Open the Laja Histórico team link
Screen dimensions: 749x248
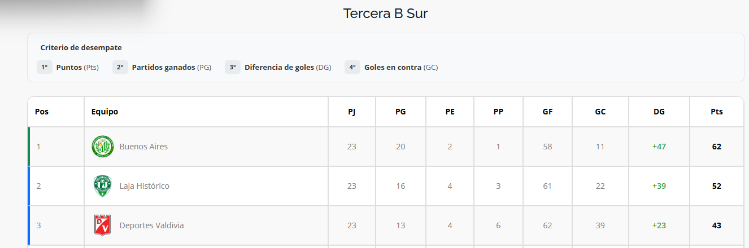click(x=145, y=186)
